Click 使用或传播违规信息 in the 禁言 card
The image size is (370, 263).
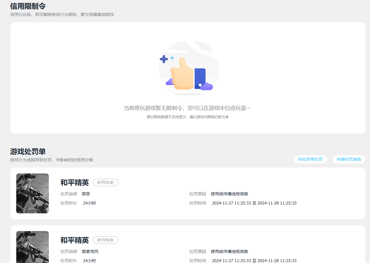click(229, 194)
